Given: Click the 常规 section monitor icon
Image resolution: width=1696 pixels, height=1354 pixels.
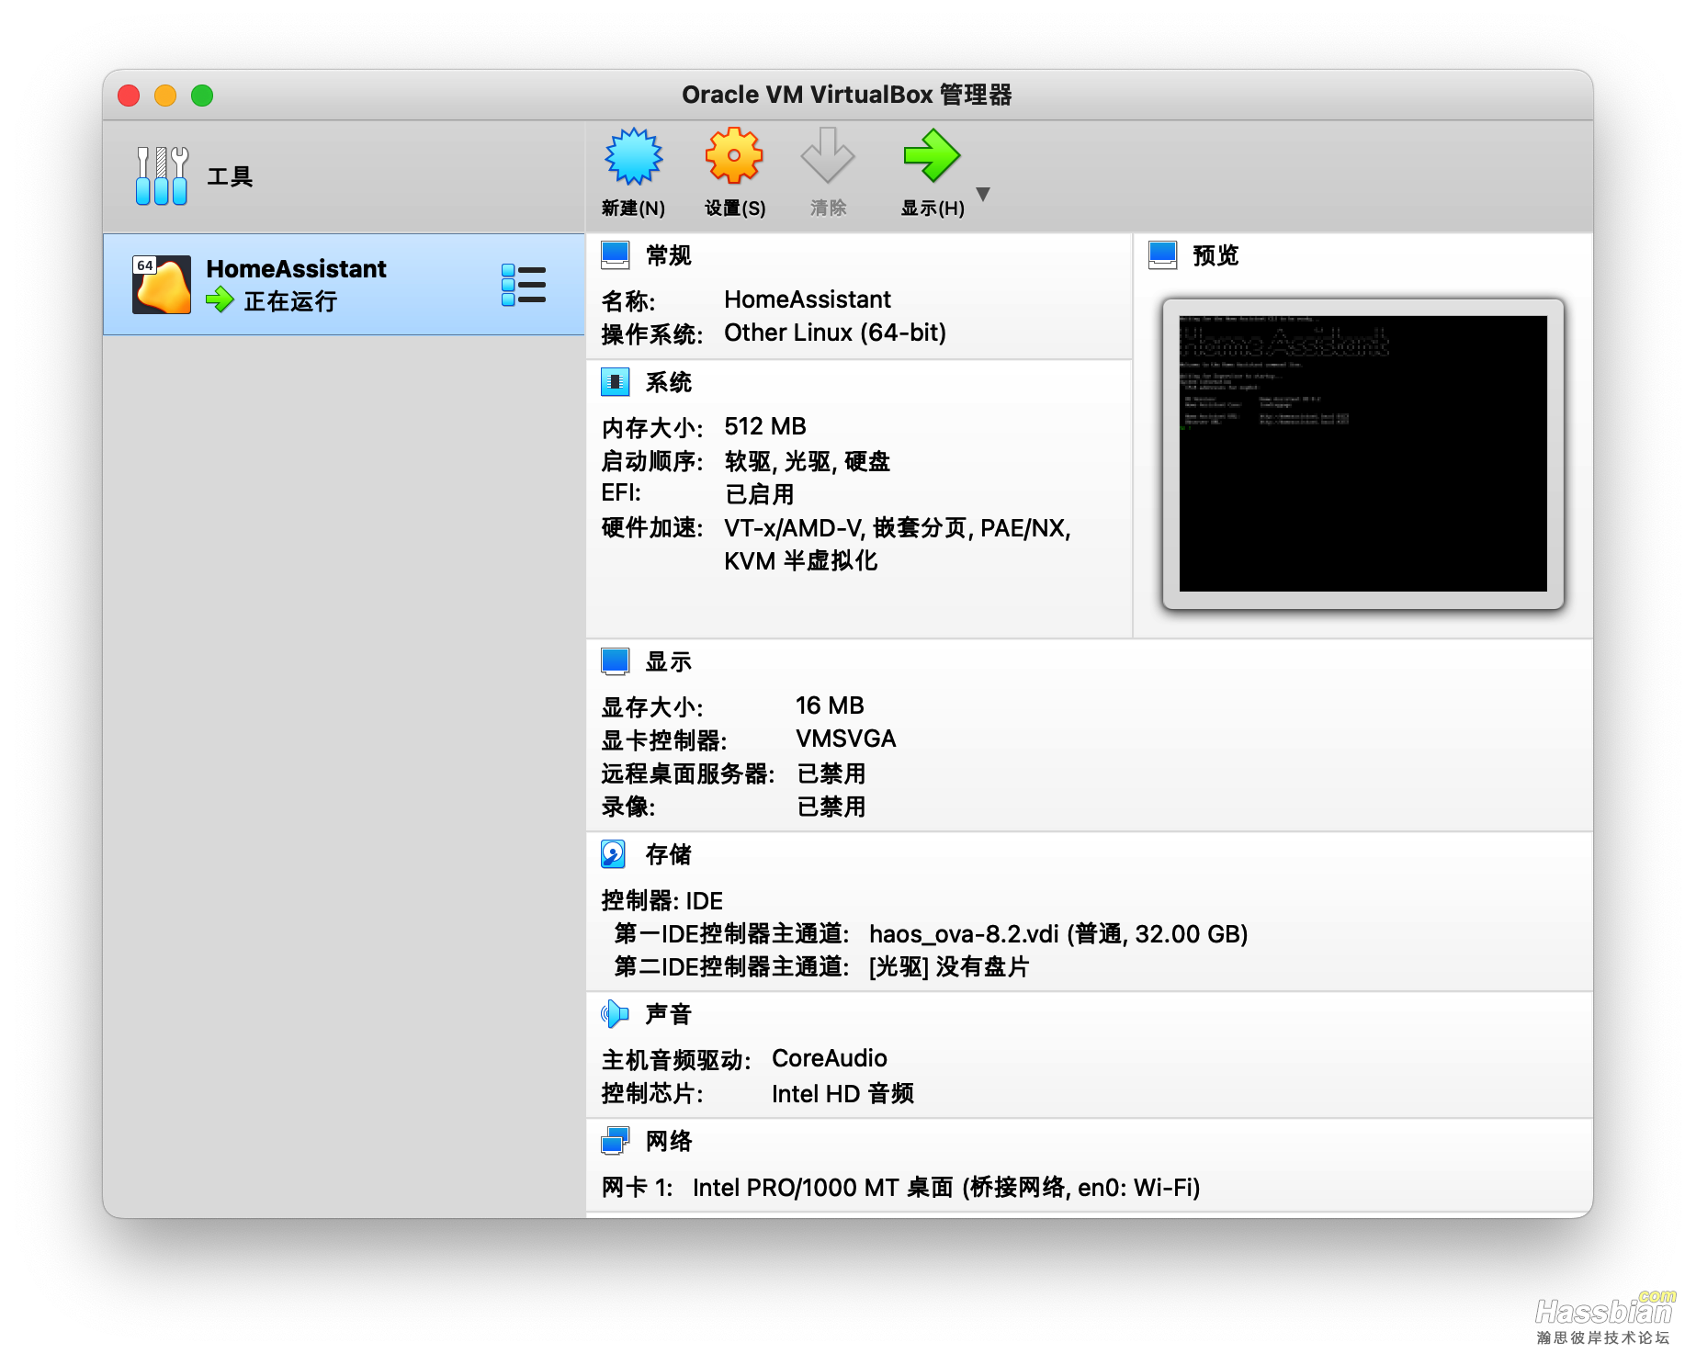Looking at the screenshot, I should [x=616, y=254].
